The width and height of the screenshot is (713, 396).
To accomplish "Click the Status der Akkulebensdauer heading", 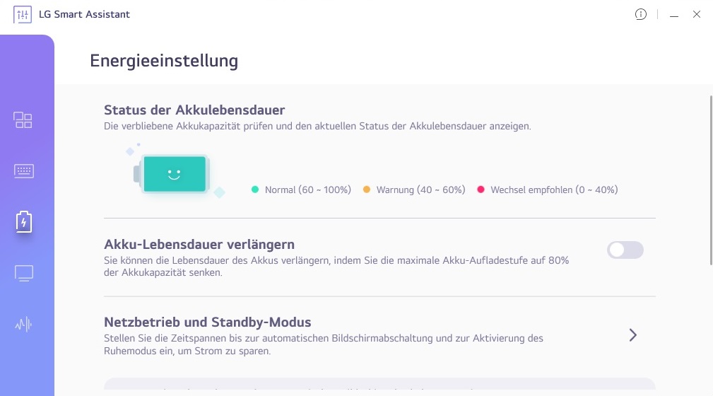I will (x=194, y=110).
